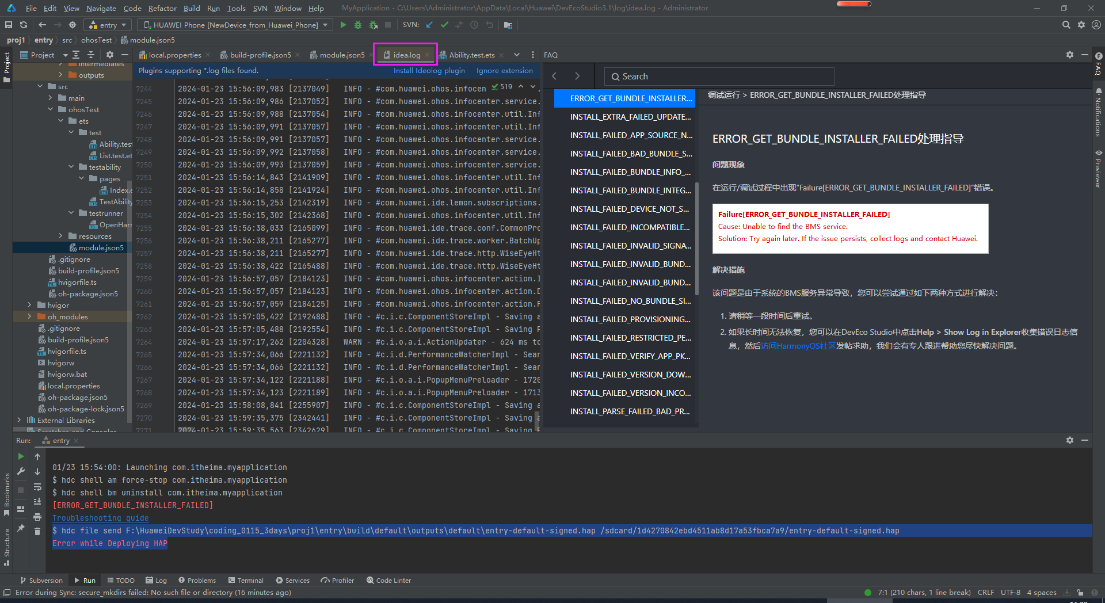Select hvigorfile.ts under entry in project tree
1105x603 pixels.
tap(77, 282)
